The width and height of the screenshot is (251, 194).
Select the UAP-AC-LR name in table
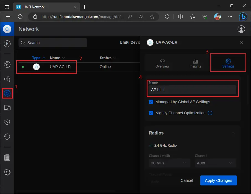click(x=60, y=67)
